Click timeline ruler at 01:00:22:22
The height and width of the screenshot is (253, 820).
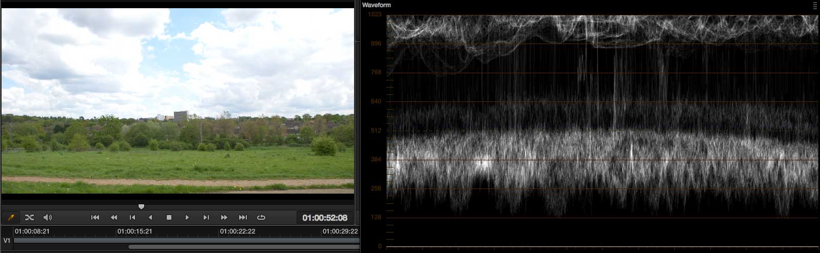click(x=238, y=231)
